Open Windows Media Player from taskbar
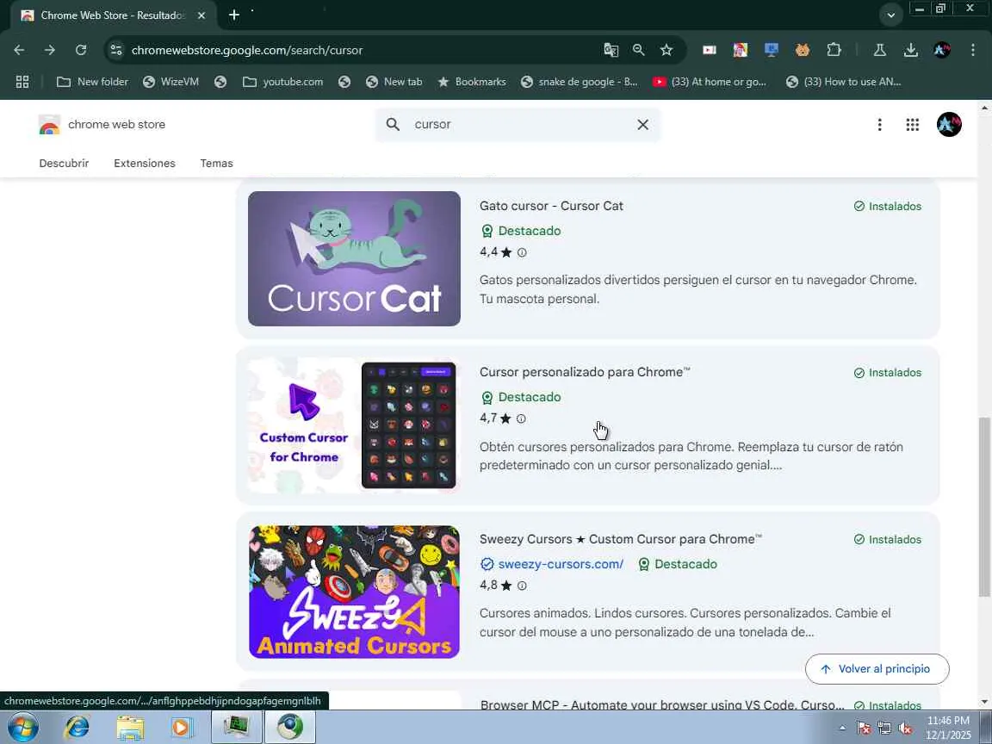The width and height of the screenshot is (992, 744). [x=183, y=727]
